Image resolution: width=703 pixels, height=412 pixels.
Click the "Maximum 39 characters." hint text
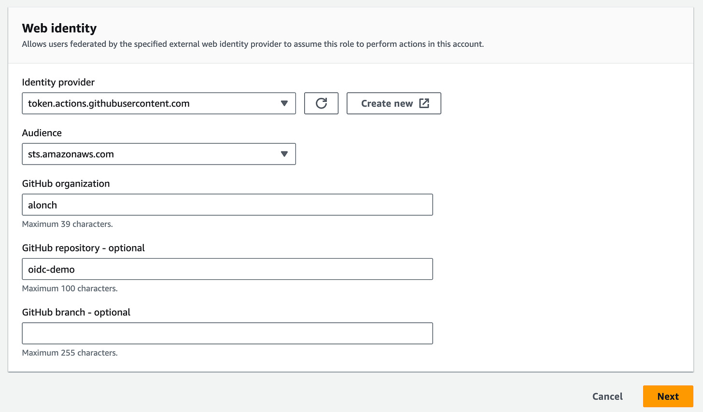coord(68,224)
